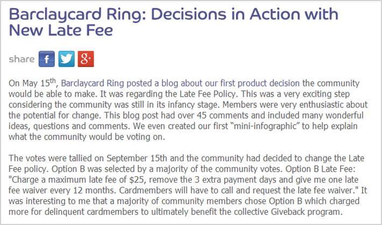The width and height of the screenshot is (382, 225).
Task: Click 'what the community would be voting on' sentence
Action: (86, 137)
